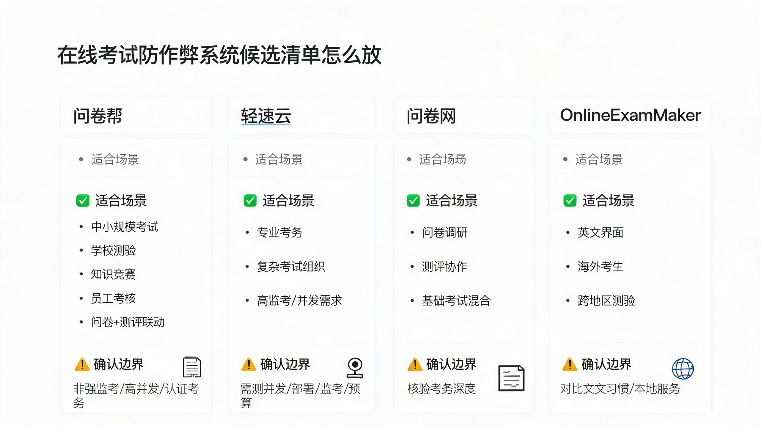Select the 知识竞赛 bullet

point(113,274)
